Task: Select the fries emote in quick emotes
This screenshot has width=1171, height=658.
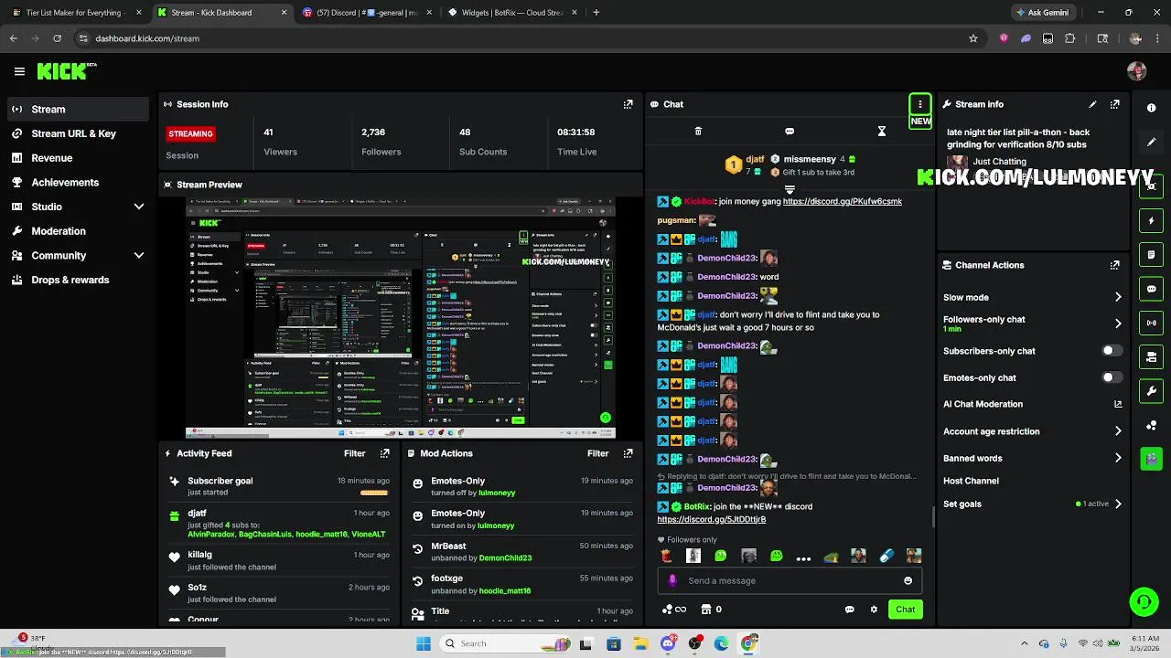Action: click(x=666, y=556)
